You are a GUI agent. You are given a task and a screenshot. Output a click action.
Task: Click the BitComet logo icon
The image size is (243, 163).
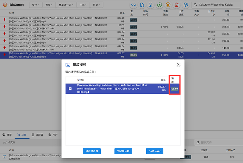click(x=5, y=5)
